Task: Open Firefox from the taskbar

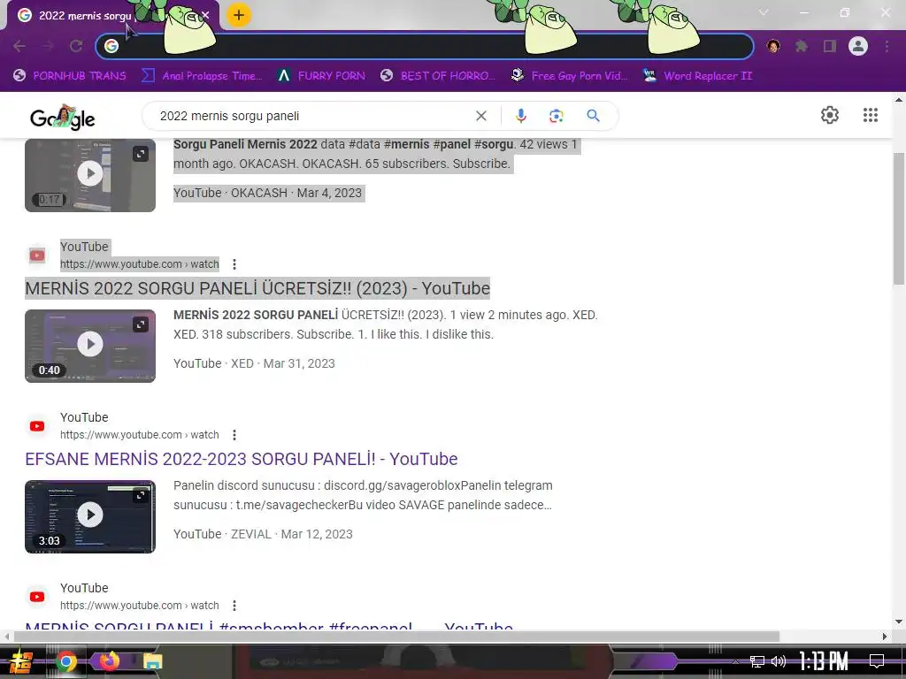Action: coord(109,660)
